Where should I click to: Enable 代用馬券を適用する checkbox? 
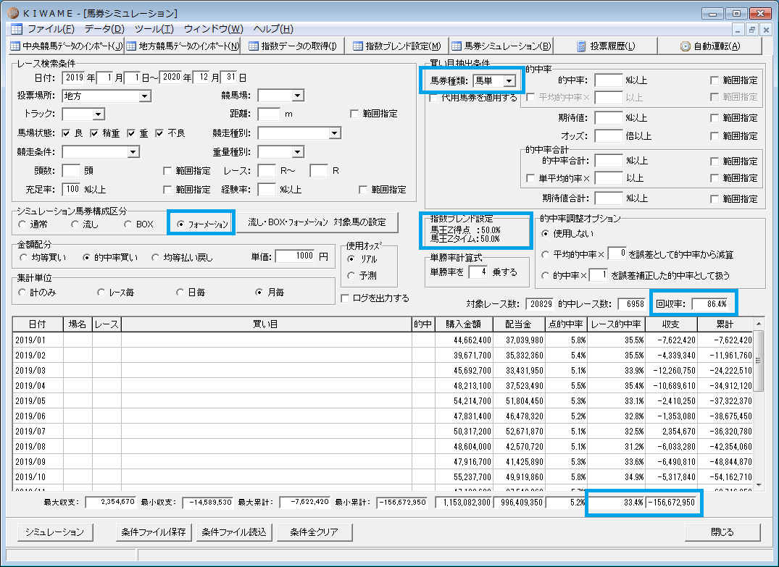(x=433, y=98)
